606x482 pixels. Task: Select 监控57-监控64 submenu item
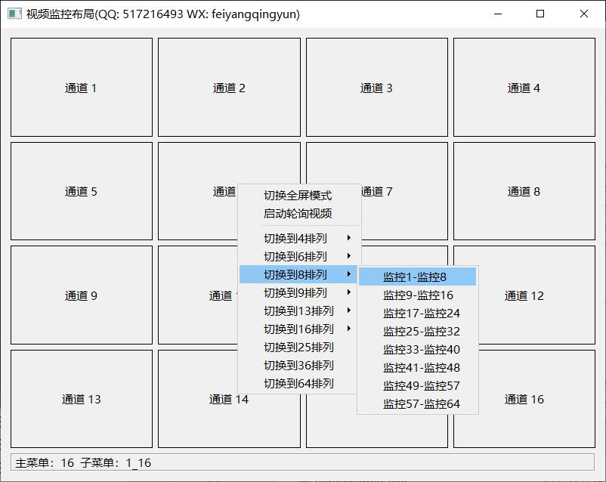click(x=421, y=404)
